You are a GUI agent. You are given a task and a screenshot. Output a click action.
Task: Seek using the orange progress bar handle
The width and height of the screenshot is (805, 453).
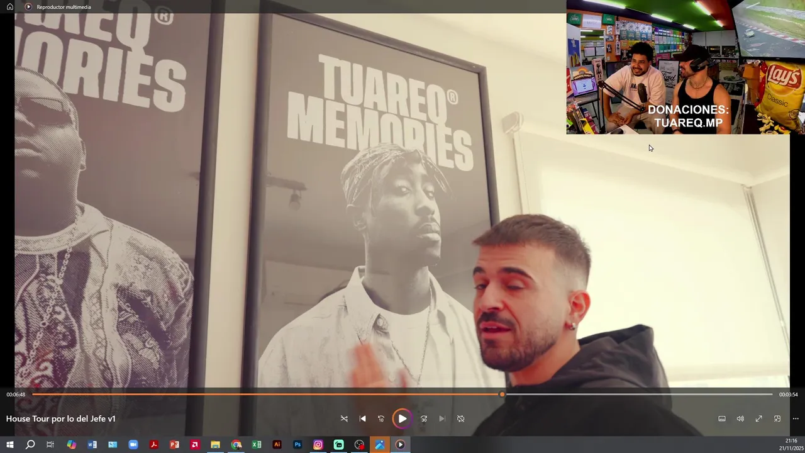click(x=502, y=394)
